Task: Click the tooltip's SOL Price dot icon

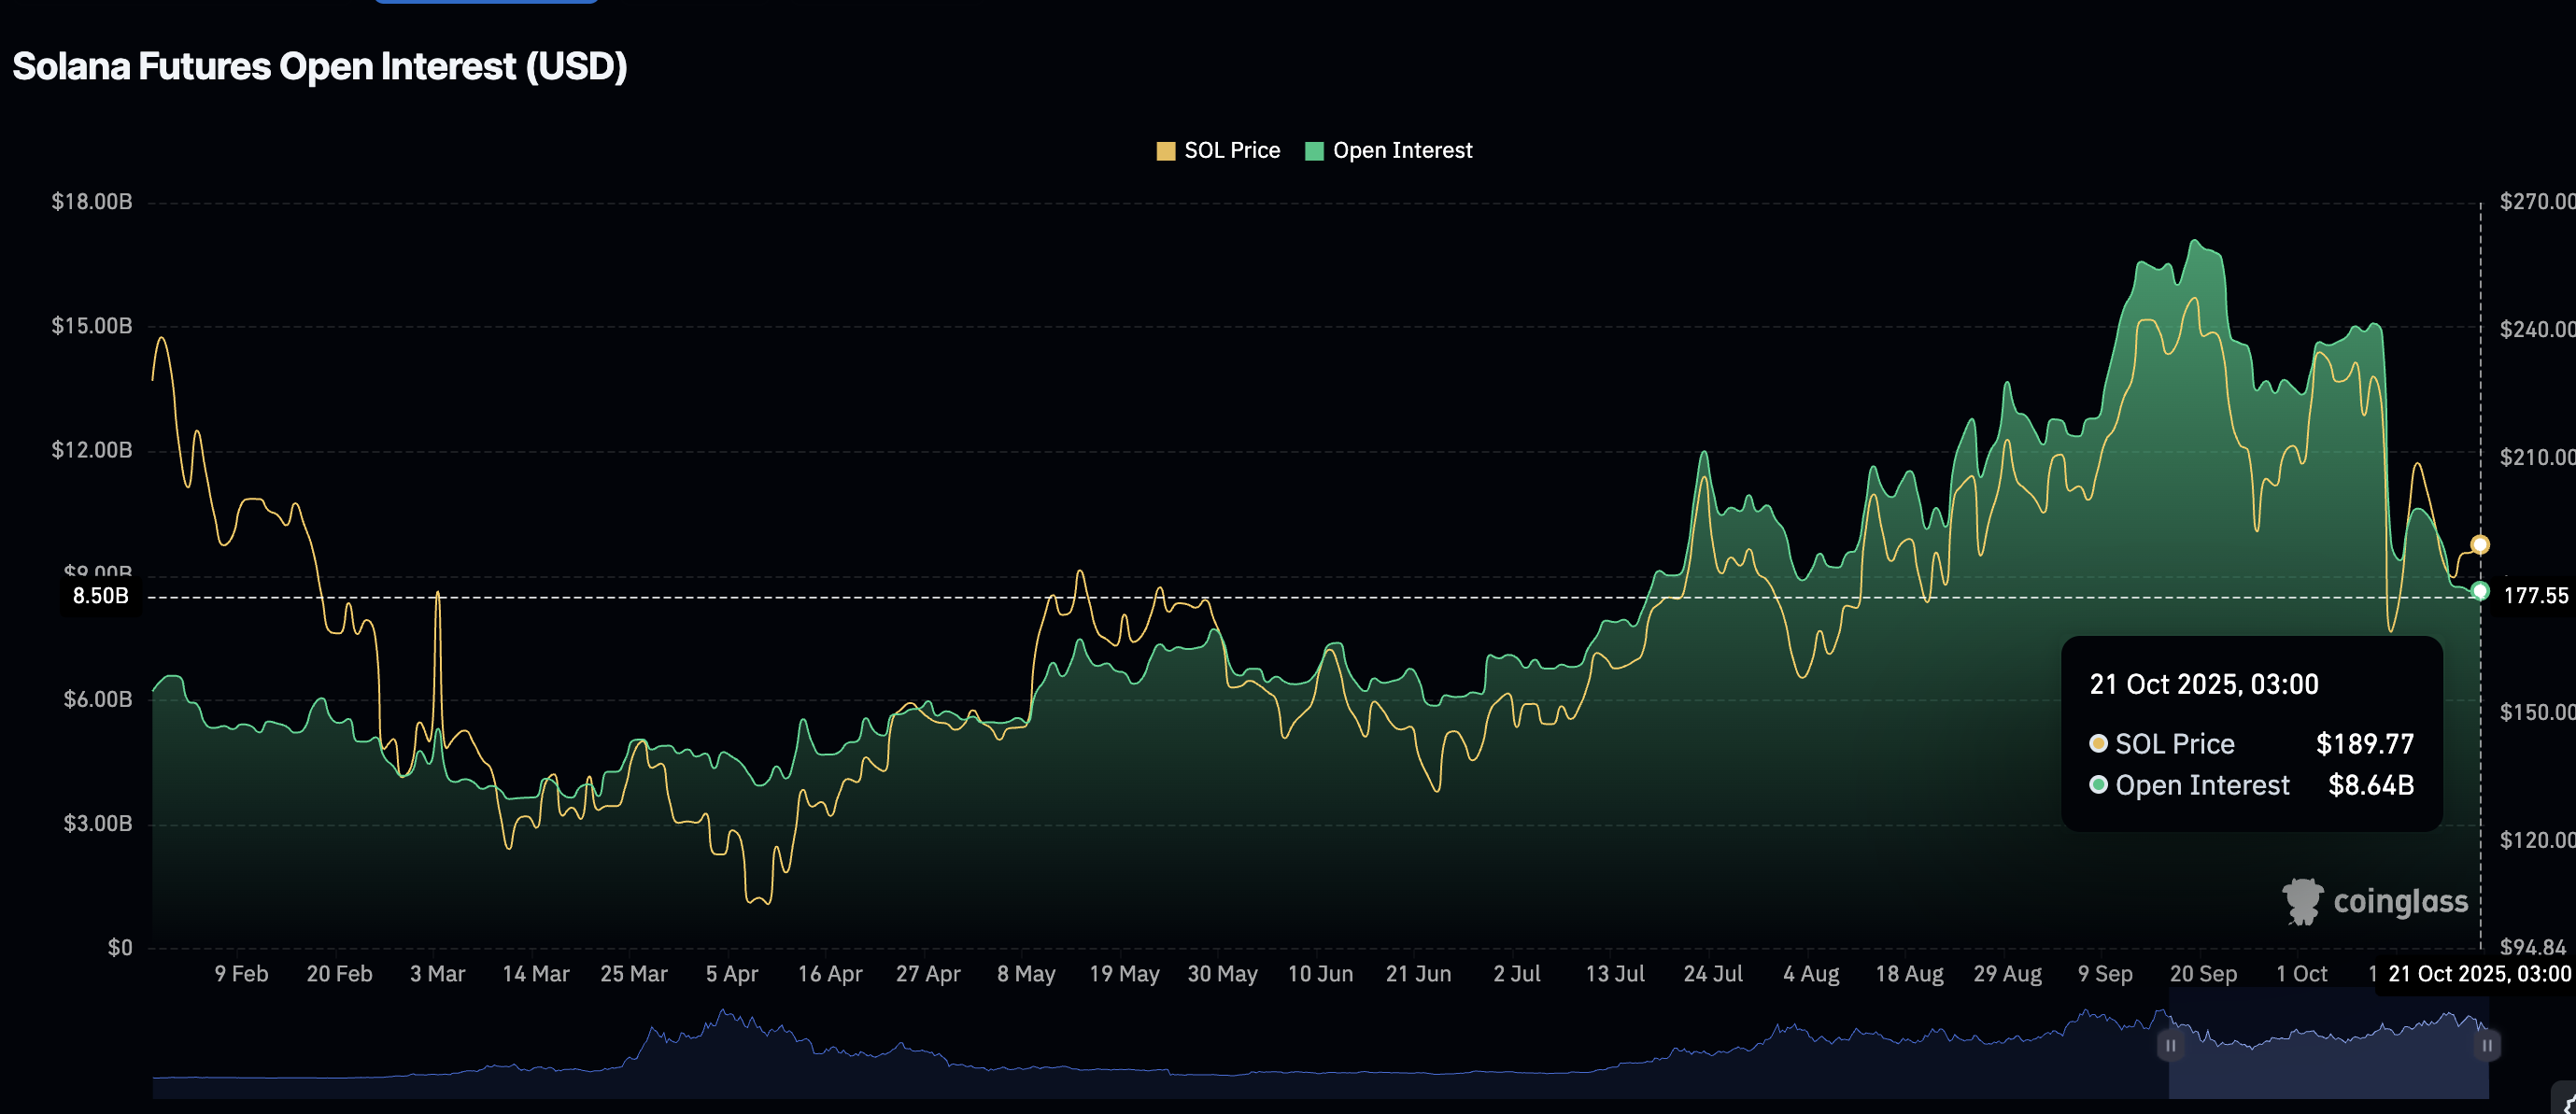Action: [x=2098, y=744]
